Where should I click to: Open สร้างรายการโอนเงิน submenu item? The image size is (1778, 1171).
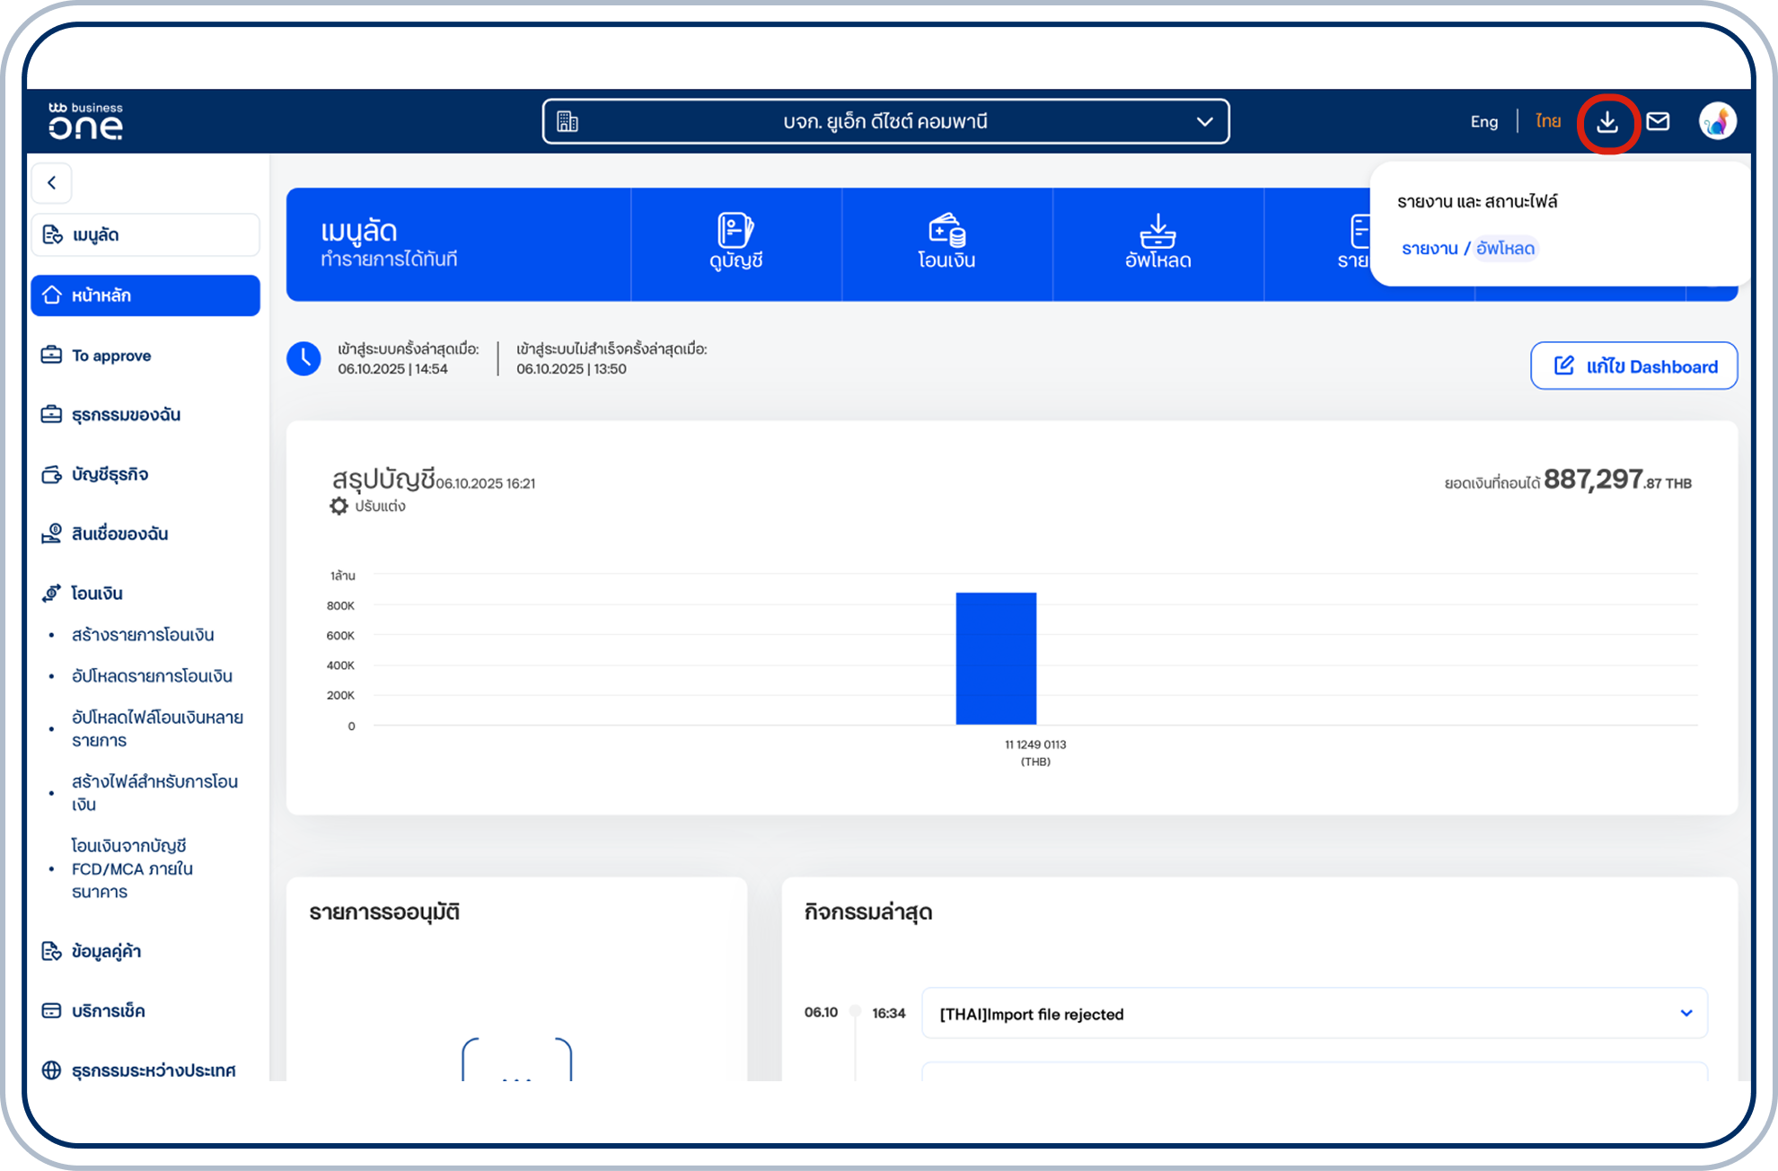point(143,635)
